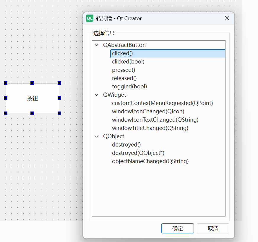Choose the pressed() signal
Image resolution: width=258 pixels, height=242 pixels.
point(124,70)
